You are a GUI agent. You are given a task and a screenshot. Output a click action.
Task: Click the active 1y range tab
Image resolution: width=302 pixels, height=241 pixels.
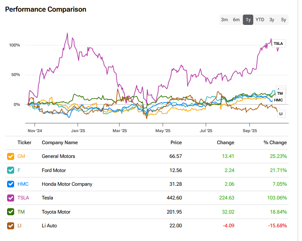[x=248, y=20]
